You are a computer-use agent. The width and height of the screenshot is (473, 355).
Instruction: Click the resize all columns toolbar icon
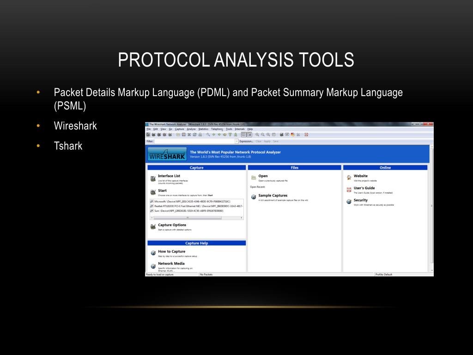[x=273, y=135]
